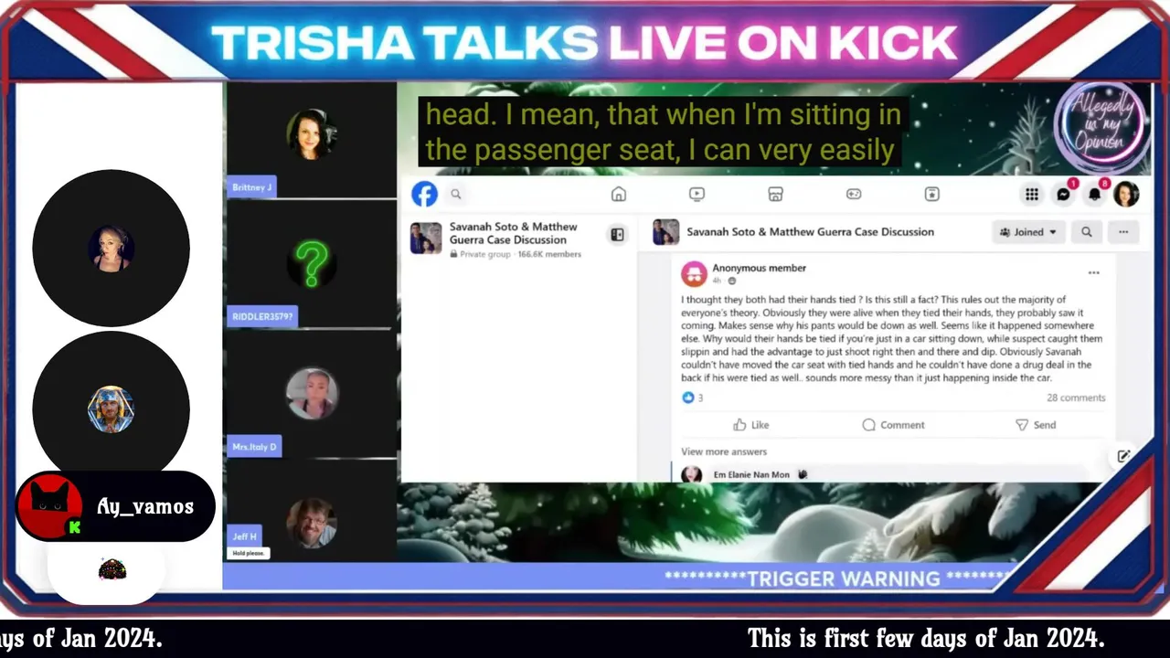
Task: Click the Allegedly in my Opinion logo
Action: pyautogui.click(x=1101, y=127)
